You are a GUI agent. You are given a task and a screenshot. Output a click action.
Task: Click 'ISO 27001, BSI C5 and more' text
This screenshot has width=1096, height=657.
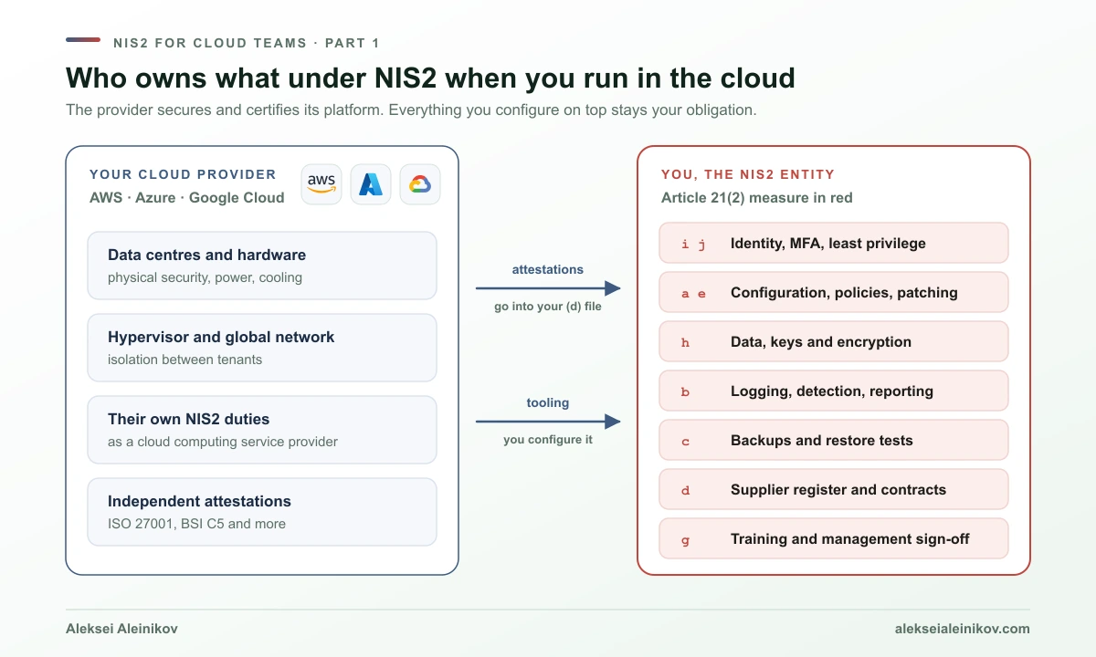click(196, 524)
